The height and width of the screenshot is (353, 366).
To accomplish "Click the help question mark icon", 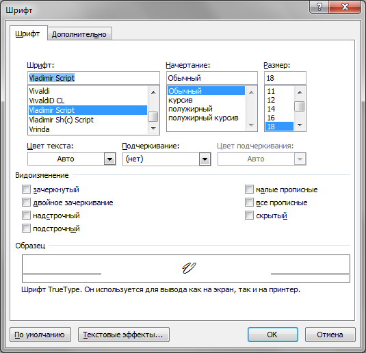I will (319, 7).
